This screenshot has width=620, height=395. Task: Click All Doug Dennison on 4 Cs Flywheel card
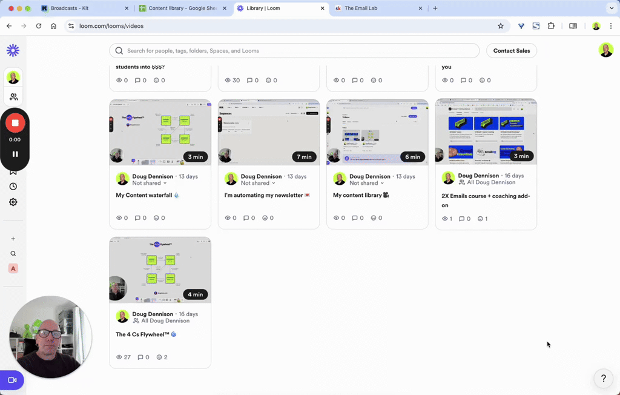(161, 321)
